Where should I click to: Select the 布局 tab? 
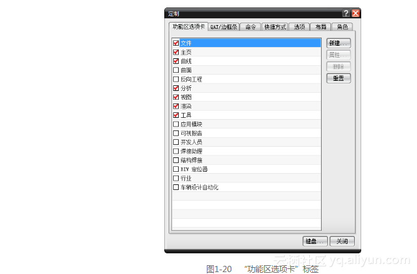click(x=320, y=27)
